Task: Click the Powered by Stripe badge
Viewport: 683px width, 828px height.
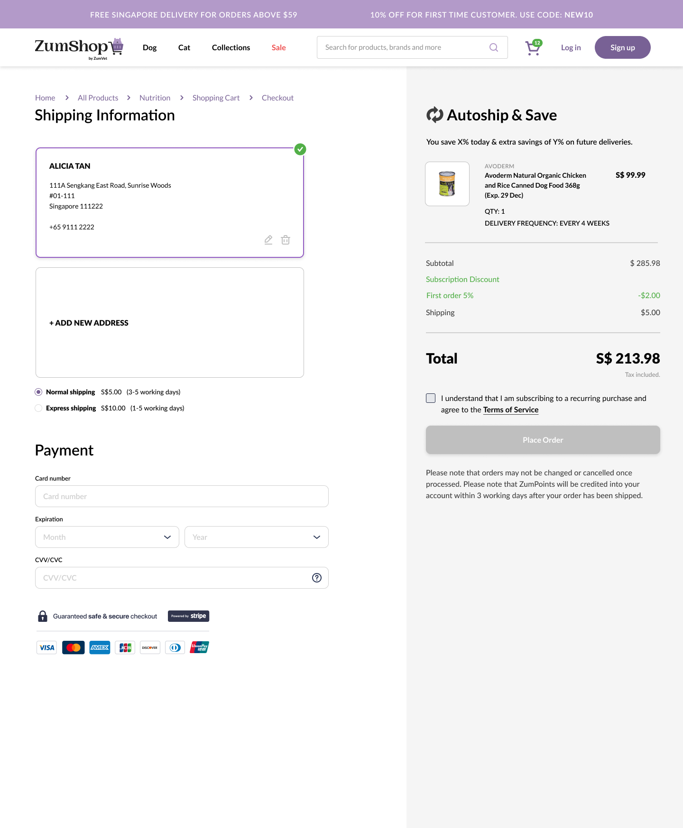Action: click(188, 616)
